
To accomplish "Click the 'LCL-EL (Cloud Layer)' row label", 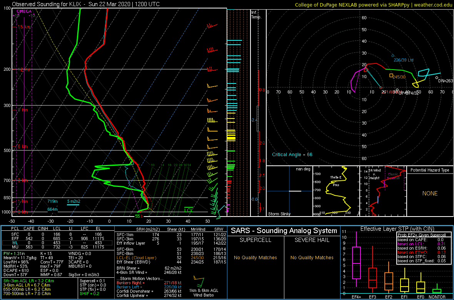I will coord(136,258).
